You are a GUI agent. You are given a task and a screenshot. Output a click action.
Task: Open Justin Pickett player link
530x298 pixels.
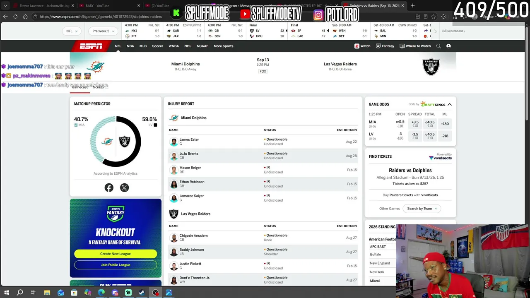pos(190,264)
